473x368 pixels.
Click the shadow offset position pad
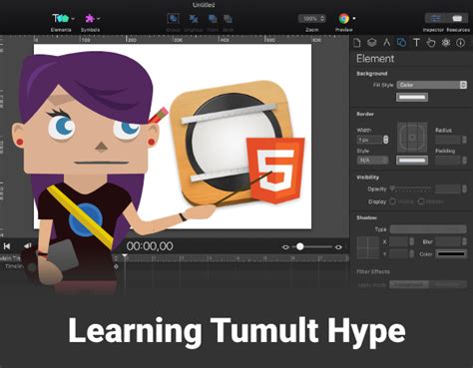(368, 248)
